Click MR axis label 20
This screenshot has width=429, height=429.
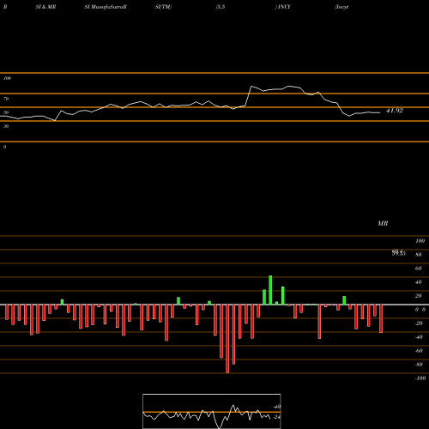[x=418, y=296]
